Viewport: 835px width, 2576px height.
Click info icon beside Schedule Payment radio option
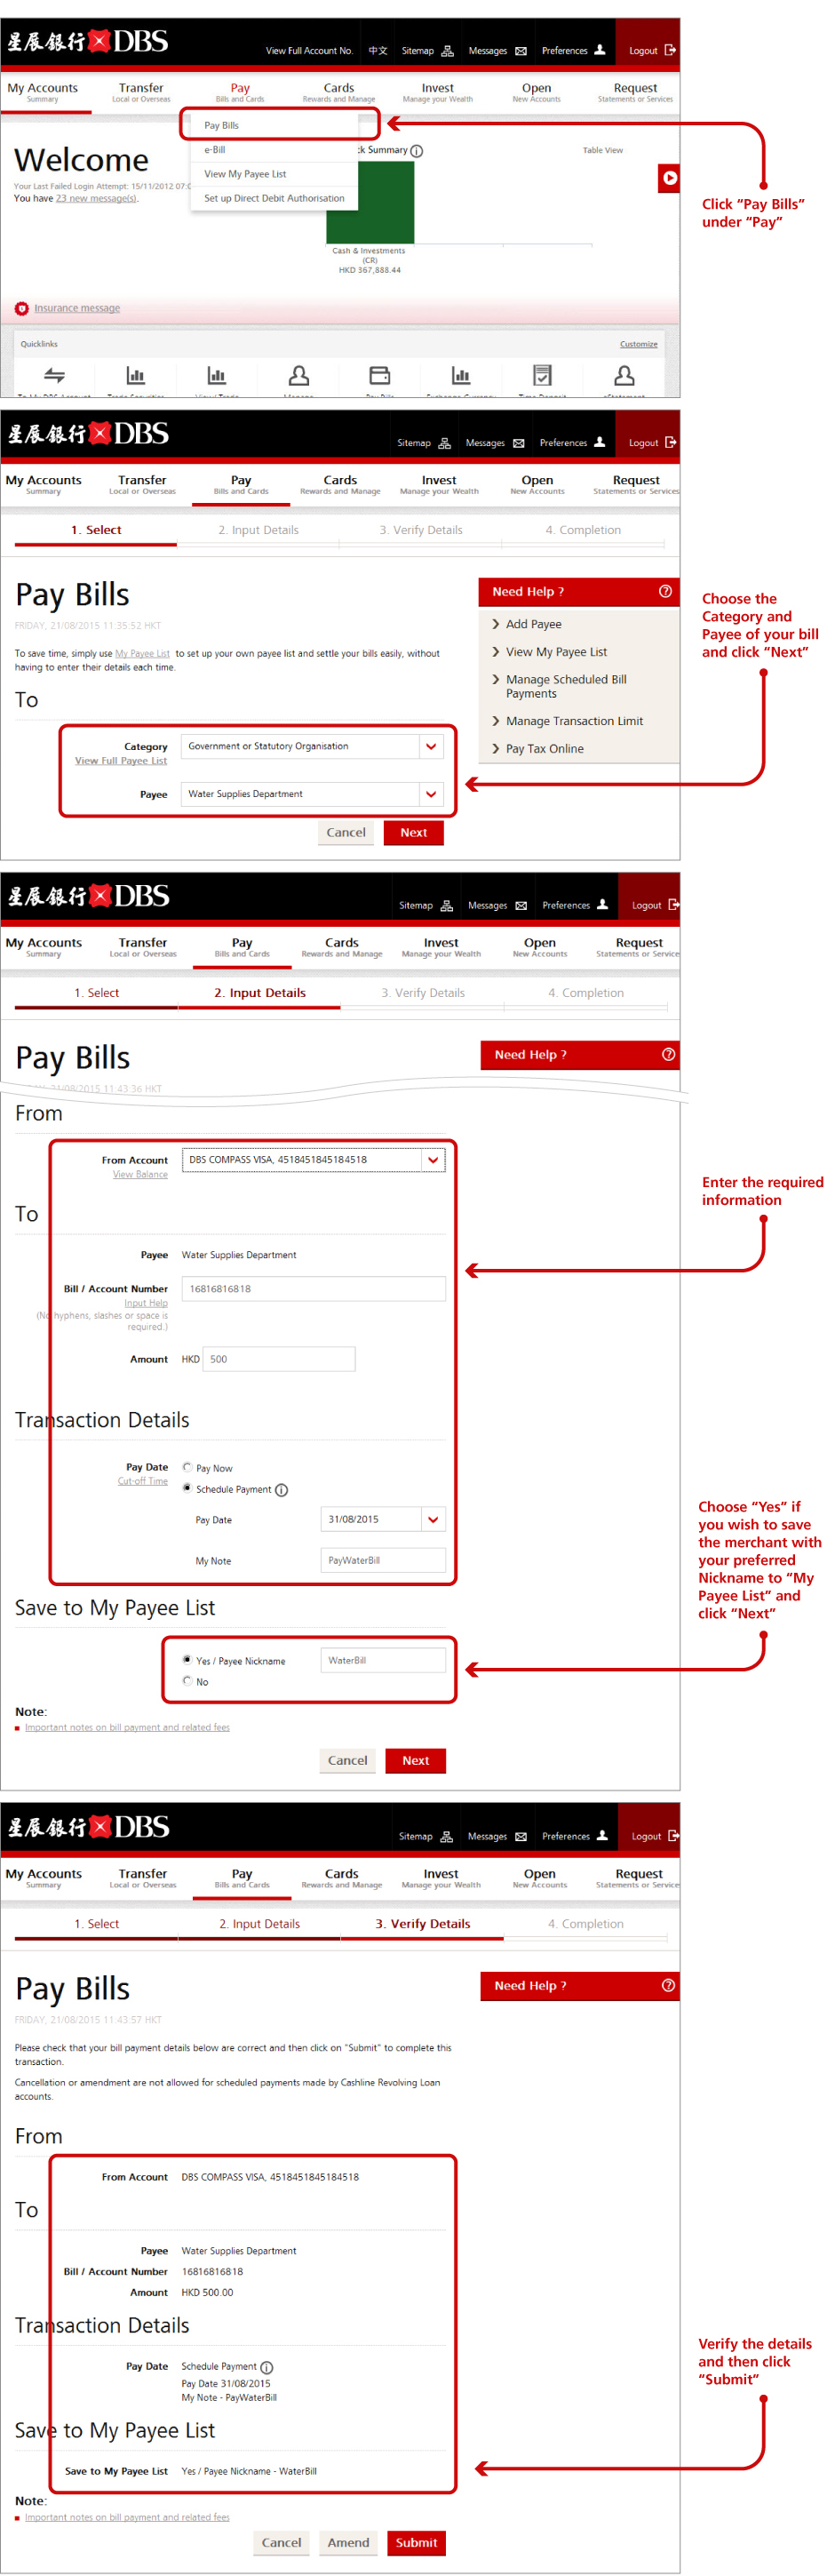click(282, 1489)
